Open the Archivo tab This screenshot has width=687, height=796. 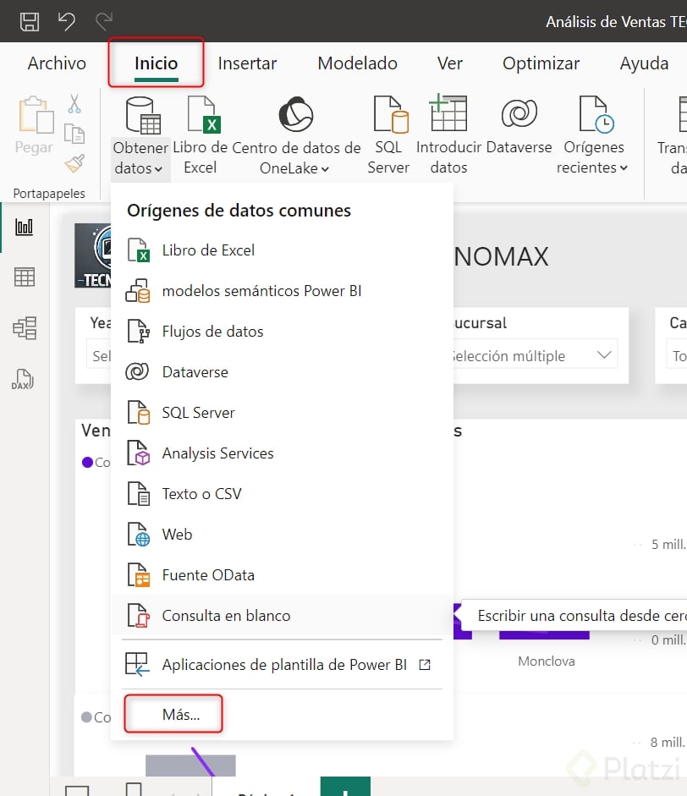57,63
